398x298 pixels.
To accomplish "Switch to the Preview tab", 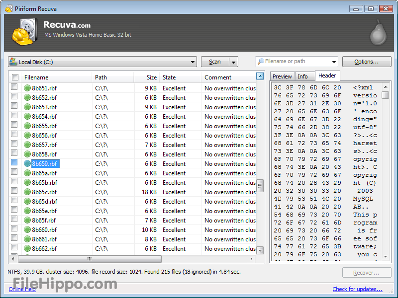I will coord(282,76).
